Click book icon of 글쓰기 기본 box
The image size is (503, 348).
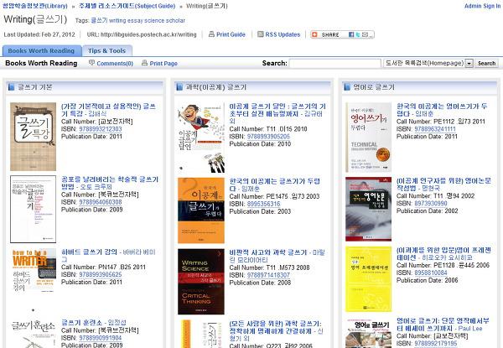pos(11,87)
